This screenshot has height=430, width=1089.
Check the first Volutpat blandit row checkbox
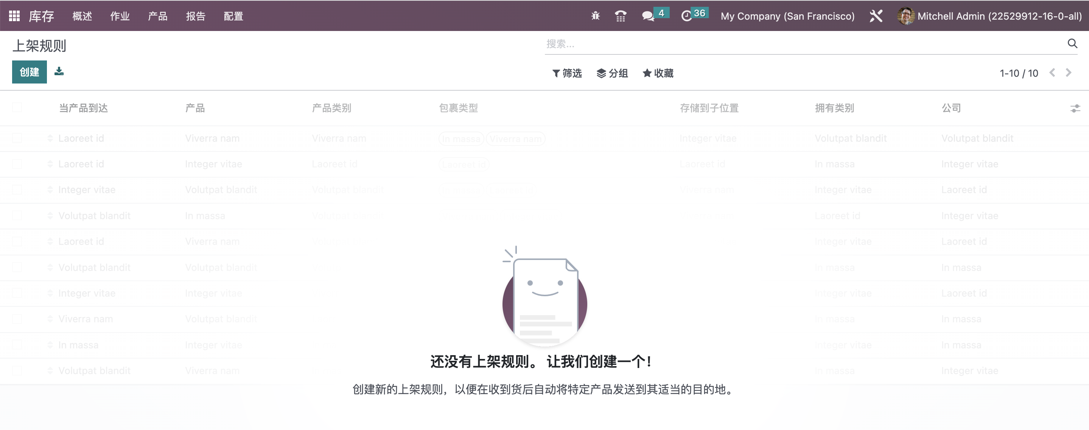point(17,216)
